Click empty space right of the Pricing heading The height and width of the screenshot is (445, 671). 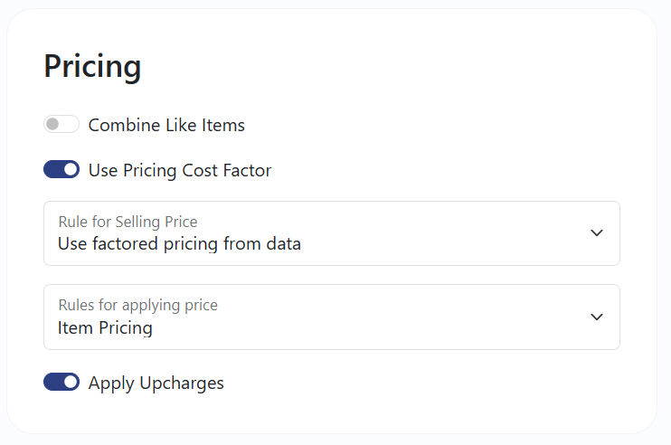[x=380, y=67]
